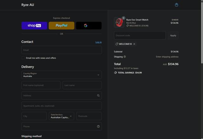Screen dimensions: 203x139
Task: Show the Shipping info help icon
Action: (125, 57)
